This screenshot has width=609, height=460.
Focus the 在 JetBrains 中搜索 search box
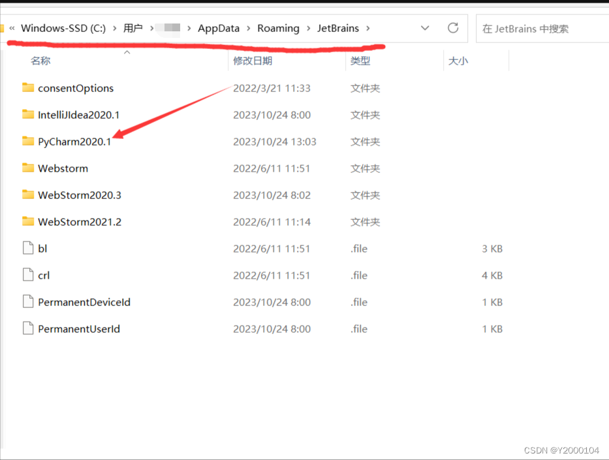tap(542, 29)
